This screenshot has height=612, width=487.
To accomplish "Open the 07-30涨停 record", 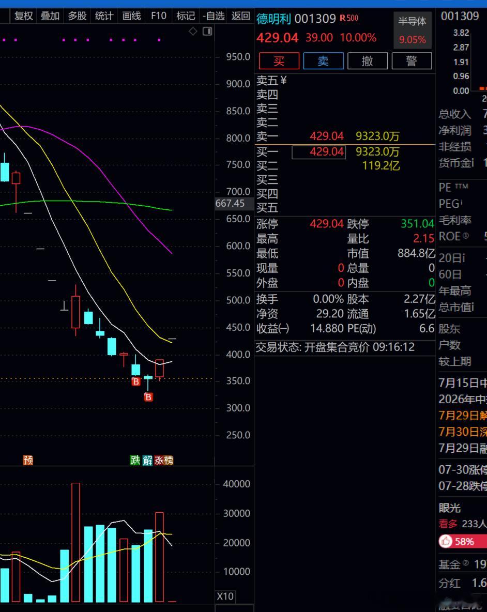I will tap(462, 469).
